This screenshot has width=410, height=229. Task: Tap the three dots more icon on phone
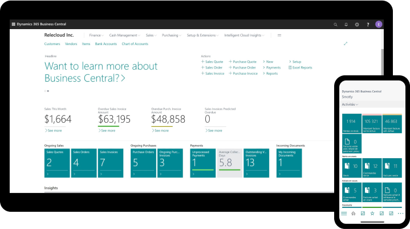point(400,214)
